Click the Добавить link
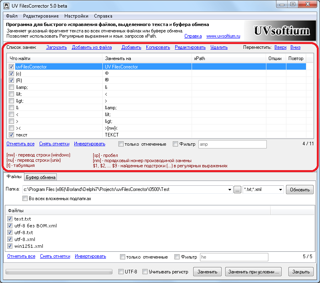Viewport: 320px width, 283px height. 131,47
